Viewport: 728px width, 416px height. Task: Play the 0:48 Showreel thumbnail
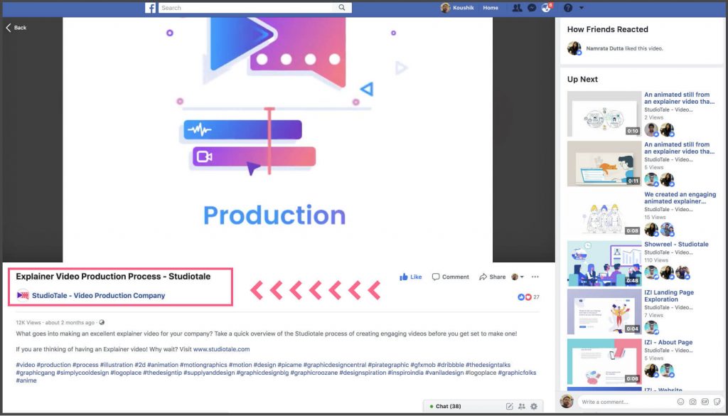pos(604,263)
